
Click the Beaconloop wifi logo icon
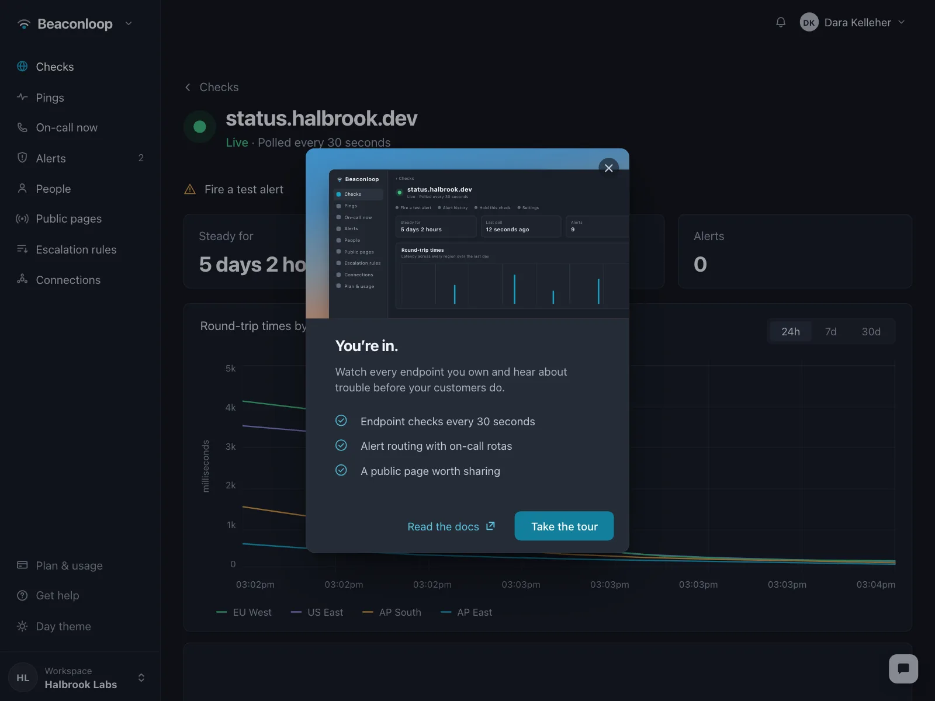(x=23, y=24)
